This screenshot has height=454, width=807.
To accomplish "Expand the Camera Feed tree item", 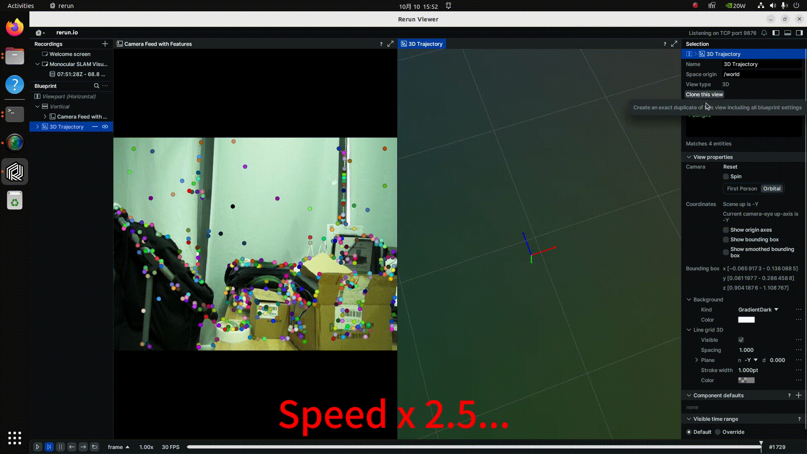I will pyautogui.click(x=45, y=116).
